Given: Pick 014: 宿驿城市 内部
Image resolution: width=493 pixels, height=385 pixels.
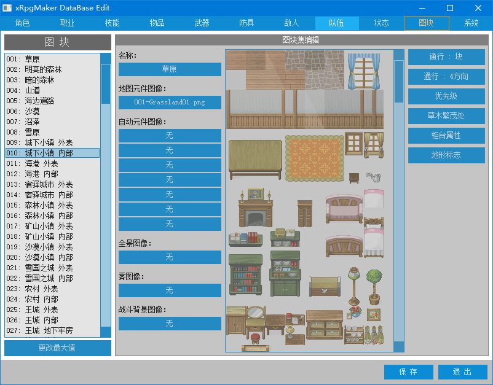Looking at the screenshot, I should (53, 195).
